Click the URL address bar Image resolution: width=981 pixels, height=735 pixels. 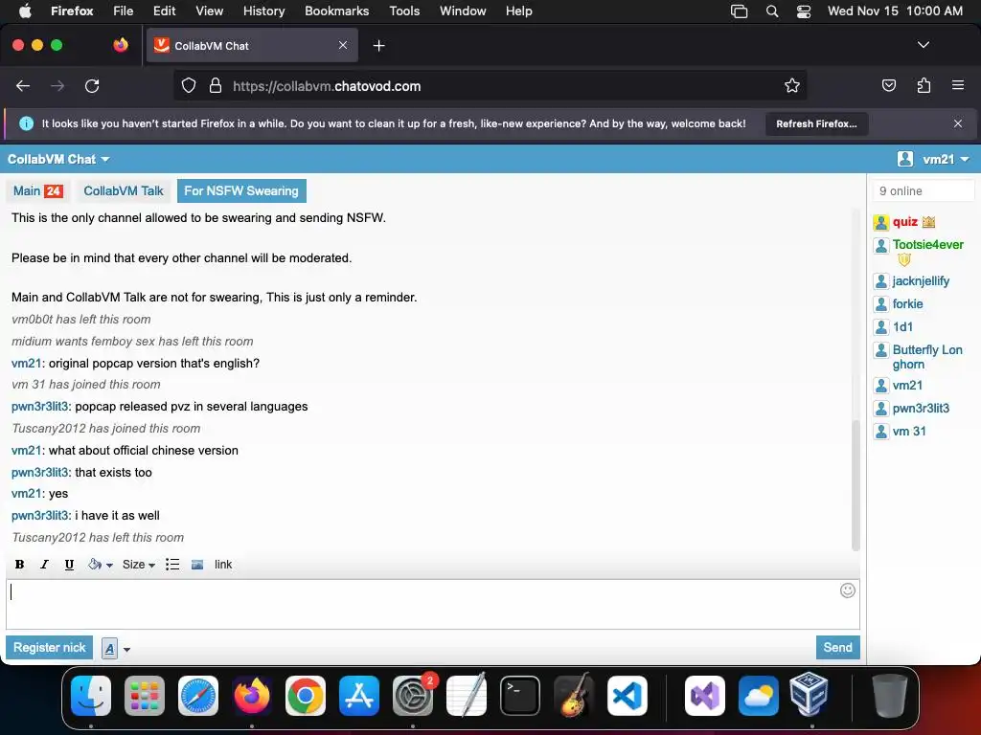490,85
